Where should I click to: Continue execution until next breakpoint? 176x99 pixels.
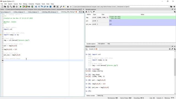tap(48, 7)
